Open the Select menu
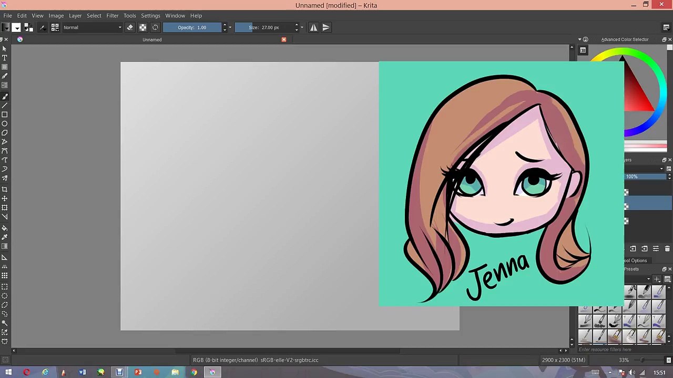The image size is (673, 378). tap(94, 16)
